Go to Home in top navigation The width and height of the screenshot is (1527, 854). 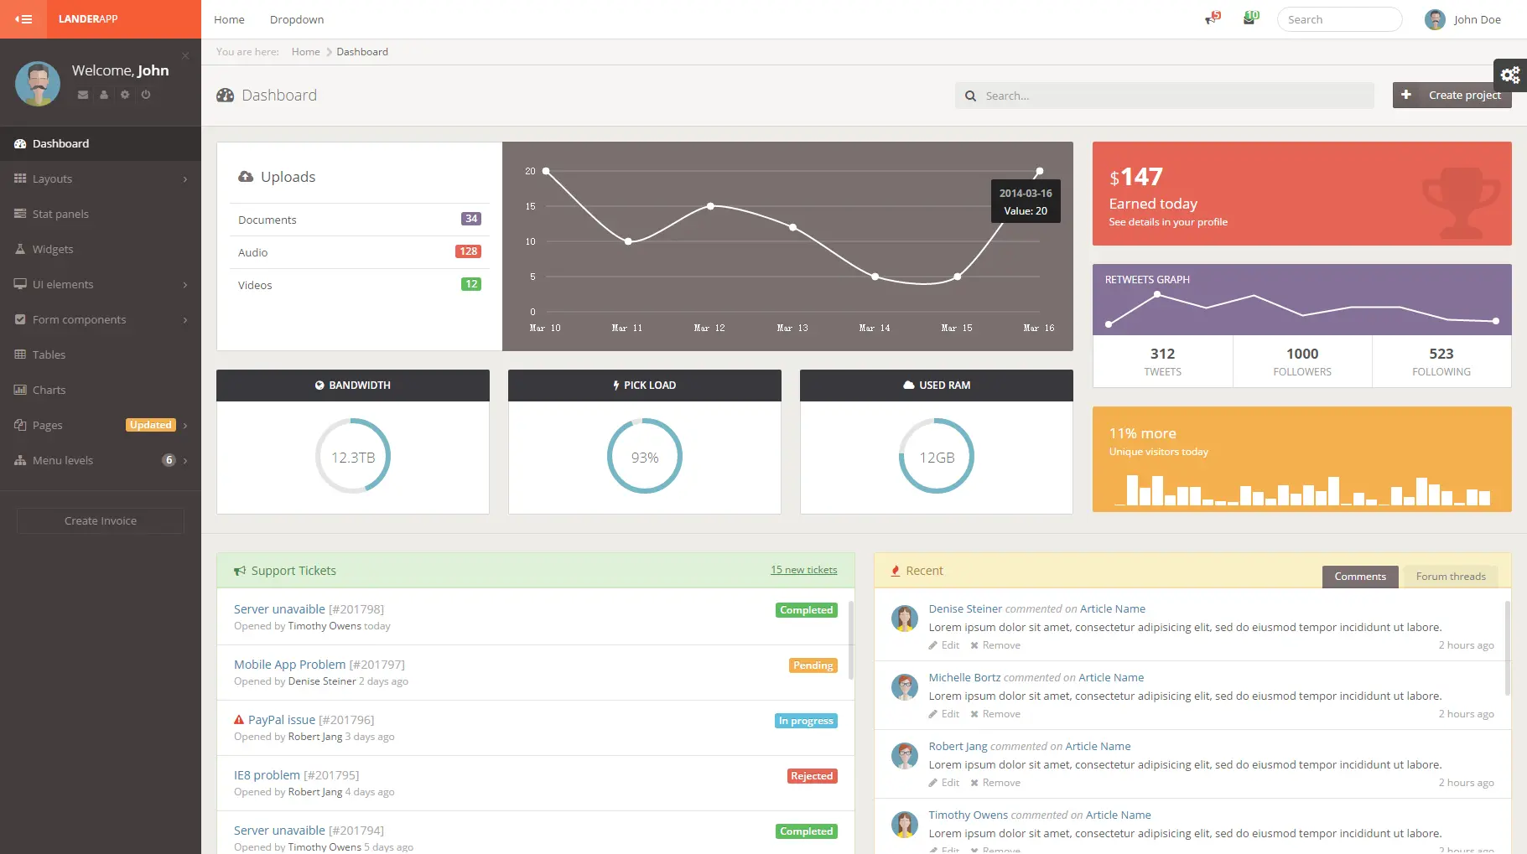229,19
